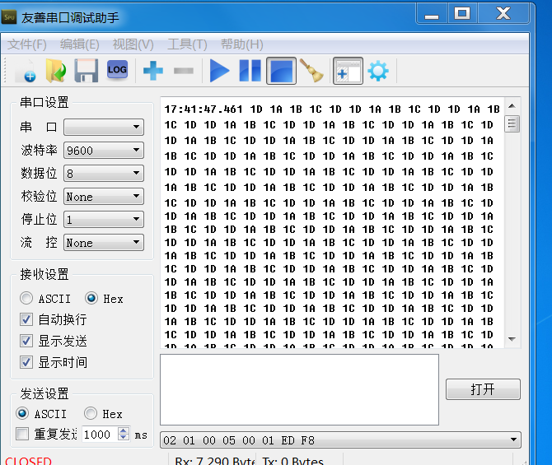Image resolution: width=552 pixels, height=465 pixels.
Task: Click the pause icon in toolbar
Action: tap(250, 72)
